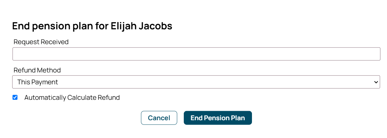Click the checkmark icon in the blue checkbox

(x=15, y=97)
